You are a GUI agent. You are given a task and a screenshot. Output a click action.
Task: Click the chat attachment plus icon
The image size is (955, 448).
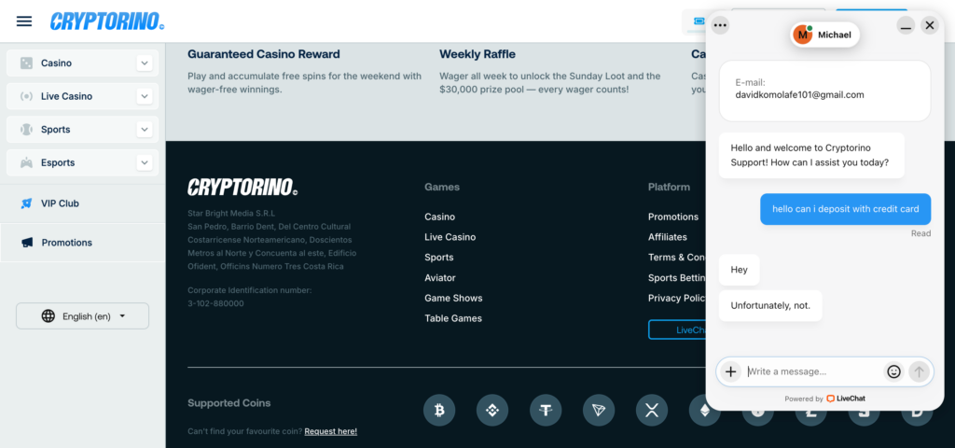pyautogui.click(x=731, y=371)
